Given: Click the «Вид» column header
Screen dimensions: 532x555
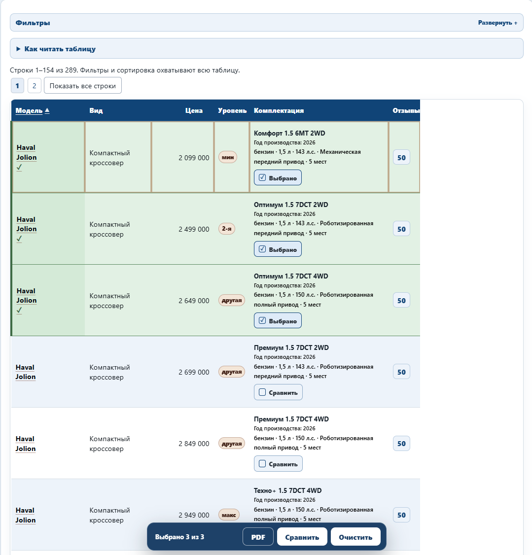Looking at the screenshot, I should point(96,110).
